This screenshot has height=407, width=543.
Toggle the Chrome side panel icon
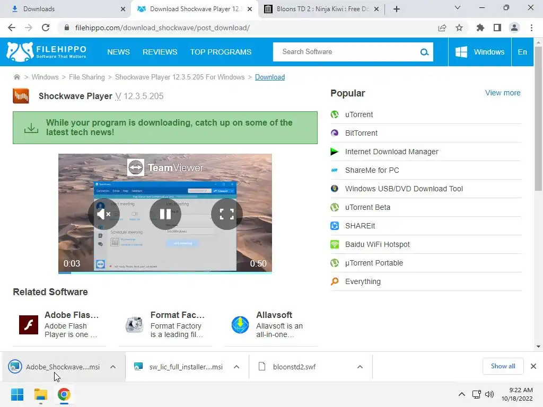pyautogui.click(x=497, y=28)
